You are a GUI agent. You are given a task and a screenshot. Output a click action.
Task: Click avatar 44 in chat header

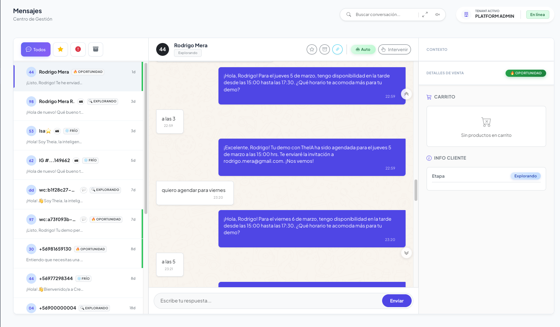(163, 49)
